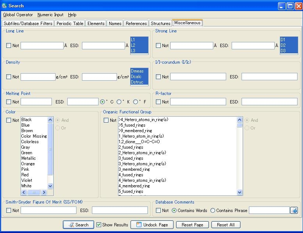Screen dimensions: 303x233
Task: Select Orange in the Color list
Action: [34, 163]
